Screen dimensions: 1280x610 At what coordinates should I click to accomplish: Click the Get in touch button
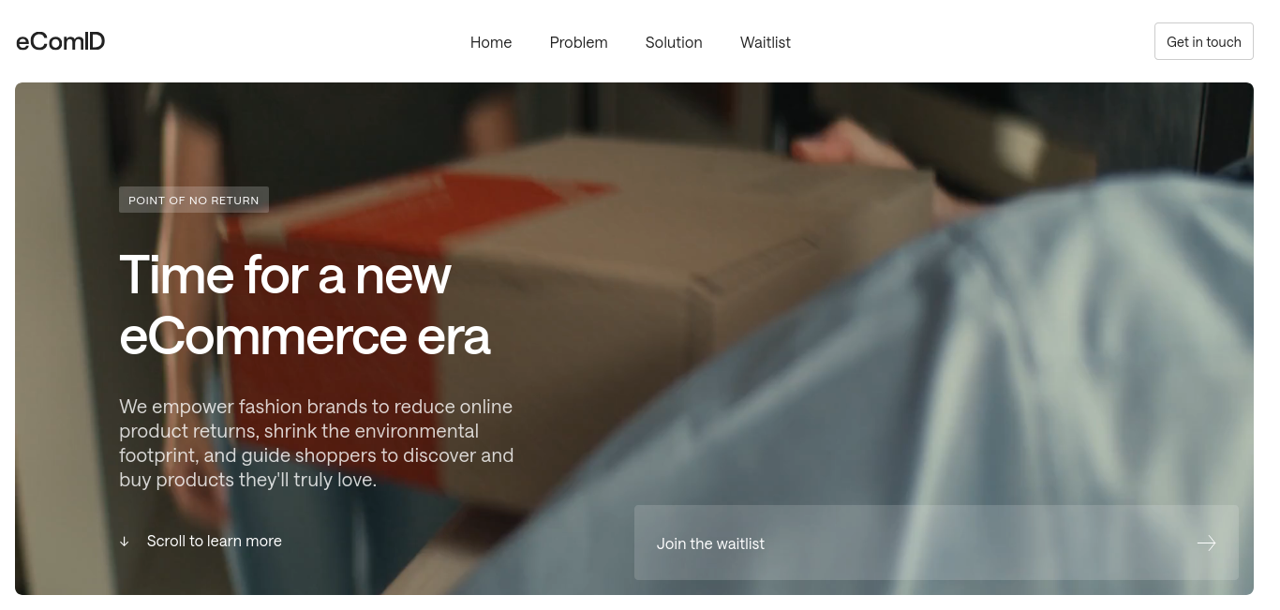point(1204,41)
